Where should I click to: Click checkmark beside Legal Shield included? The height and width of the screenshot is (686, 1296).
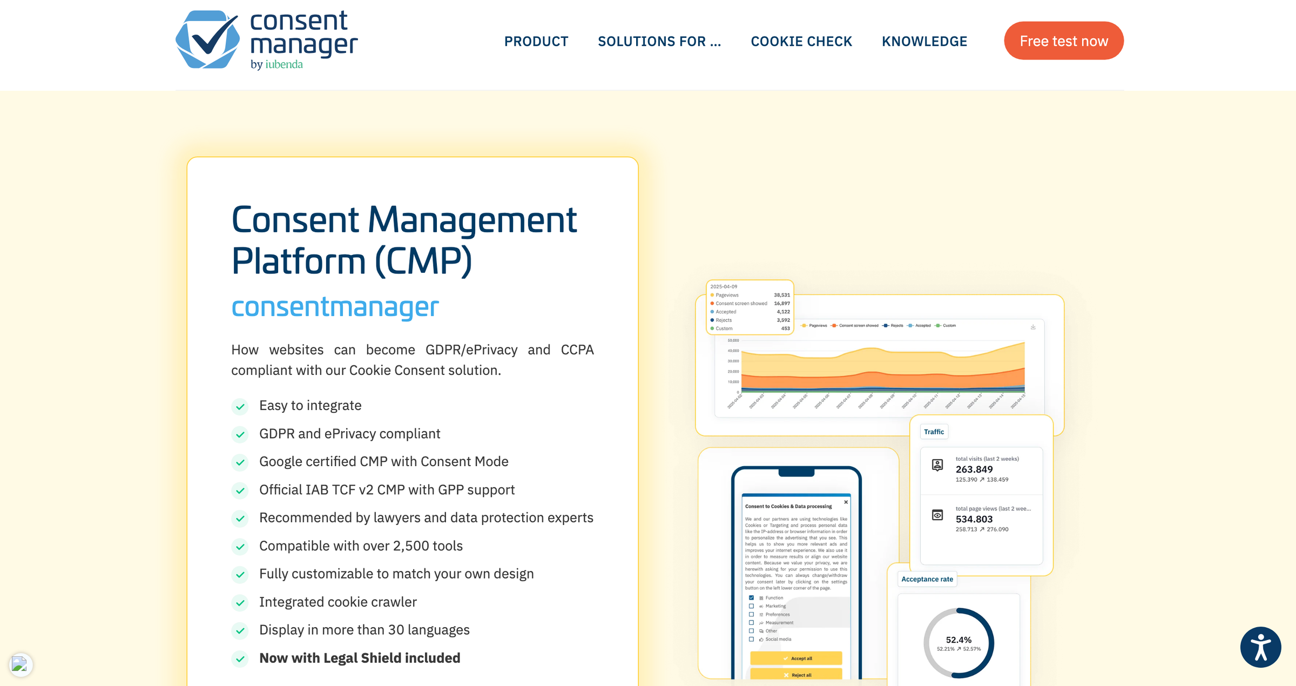[240, 659]
